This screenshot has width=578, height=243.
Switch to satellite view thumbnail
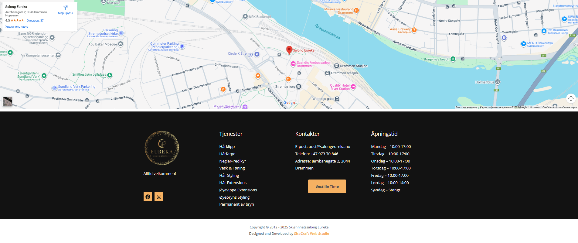click(x=7, y=101)
